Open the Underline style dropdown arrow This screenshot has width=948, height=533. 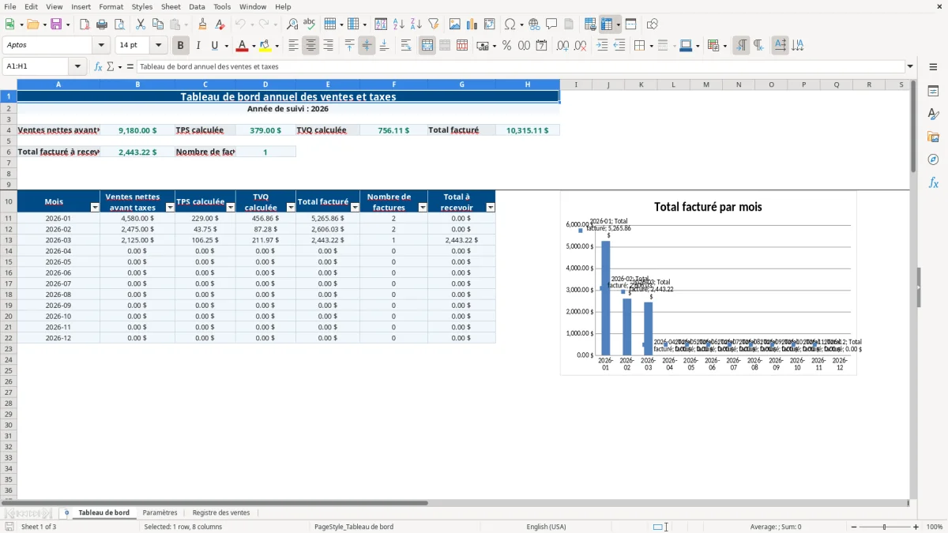point(226,46)
